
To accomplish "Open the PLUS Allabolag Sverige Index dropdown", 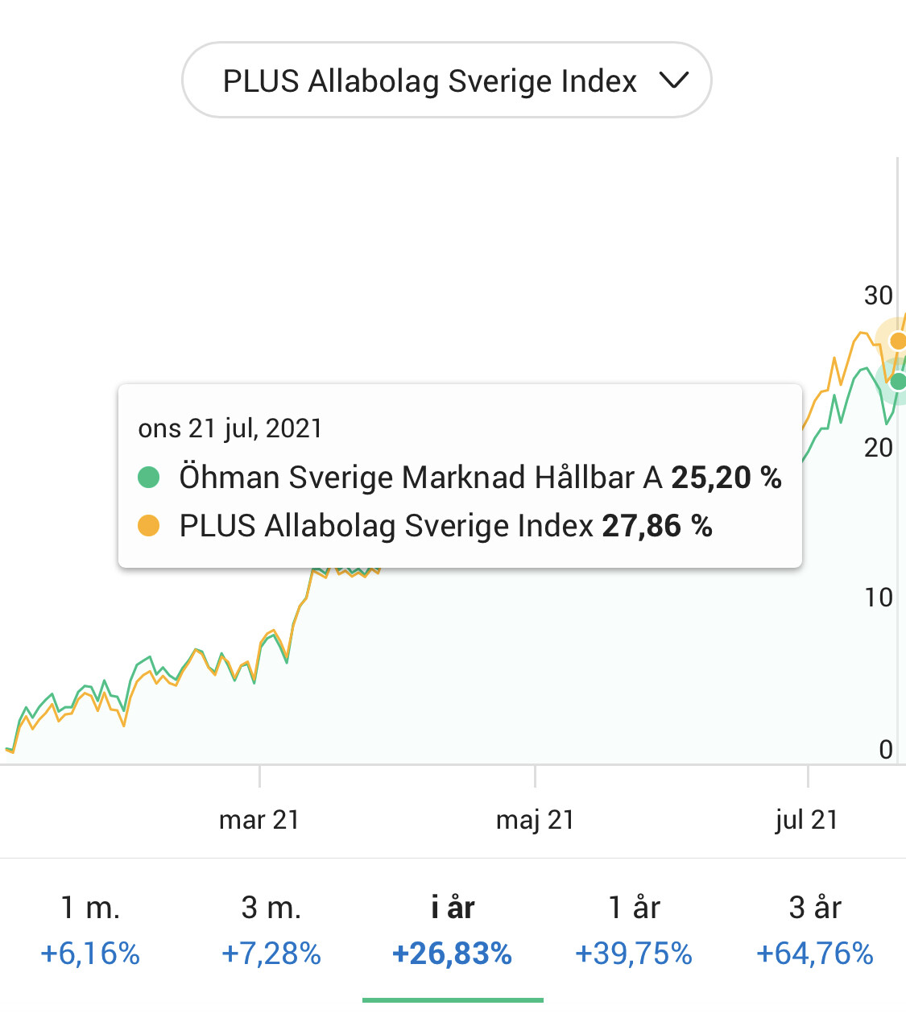I will pos(446,81).
